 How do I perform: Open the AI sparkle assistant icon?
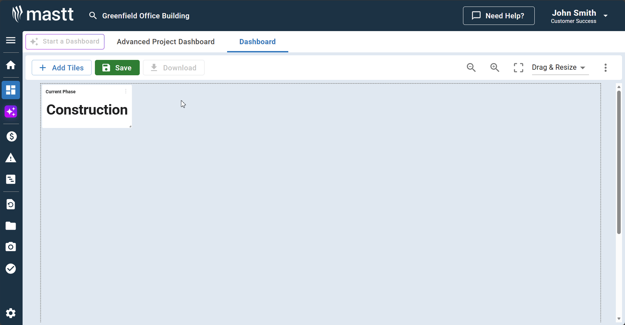tap(11, 112)
